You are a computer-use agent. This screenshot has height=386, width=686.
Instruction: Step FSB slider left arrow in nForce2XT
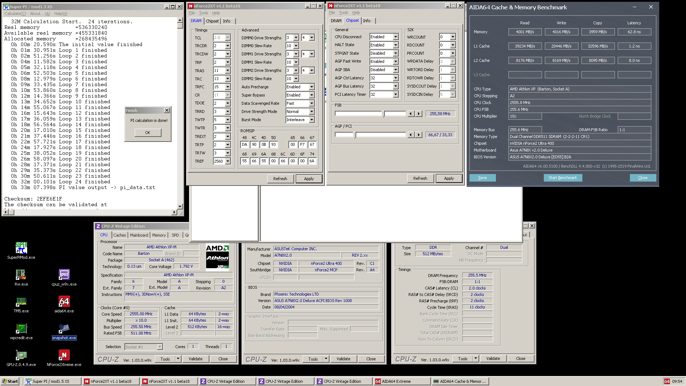point(411,114)
